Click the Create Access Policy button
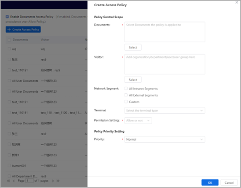The image size is (241, 188). coord(23,30)
